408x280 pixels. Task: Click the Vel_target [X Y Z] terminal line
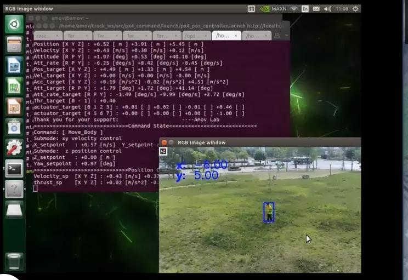click(122, 76)
